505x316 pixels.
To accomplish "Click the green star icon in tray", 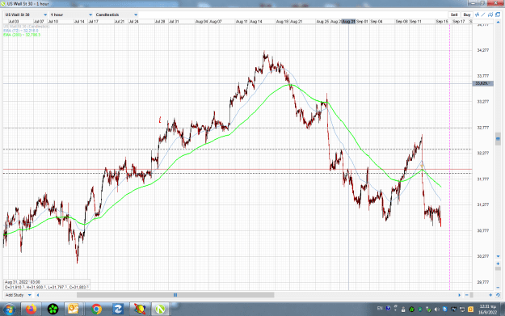I will click(x=411, y=310).
